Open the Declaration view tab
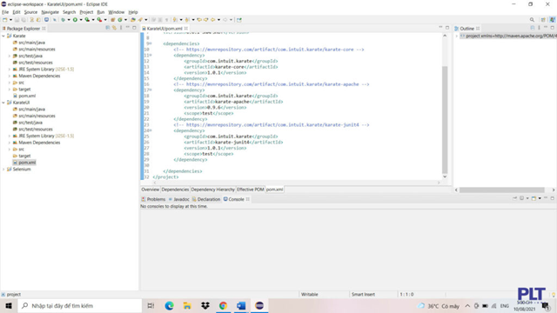This screenshot has width=557, height=313. (206, 199)
